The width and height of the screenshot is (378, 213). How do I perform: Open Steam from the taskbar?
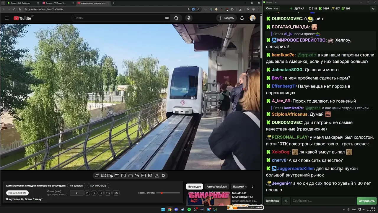click(x=183, y=210)
